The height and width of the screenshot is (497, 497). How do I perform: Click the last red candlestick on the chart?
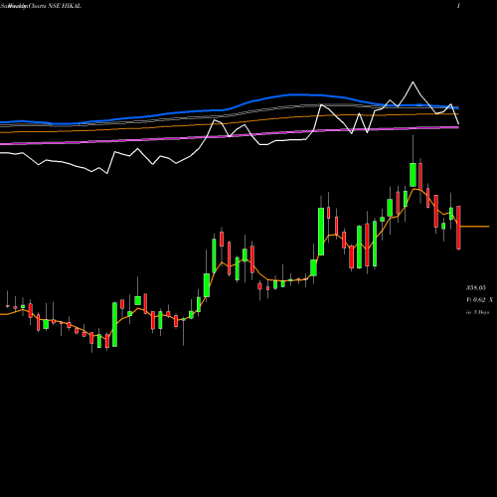pyautogui.click(x=458, y=228)
